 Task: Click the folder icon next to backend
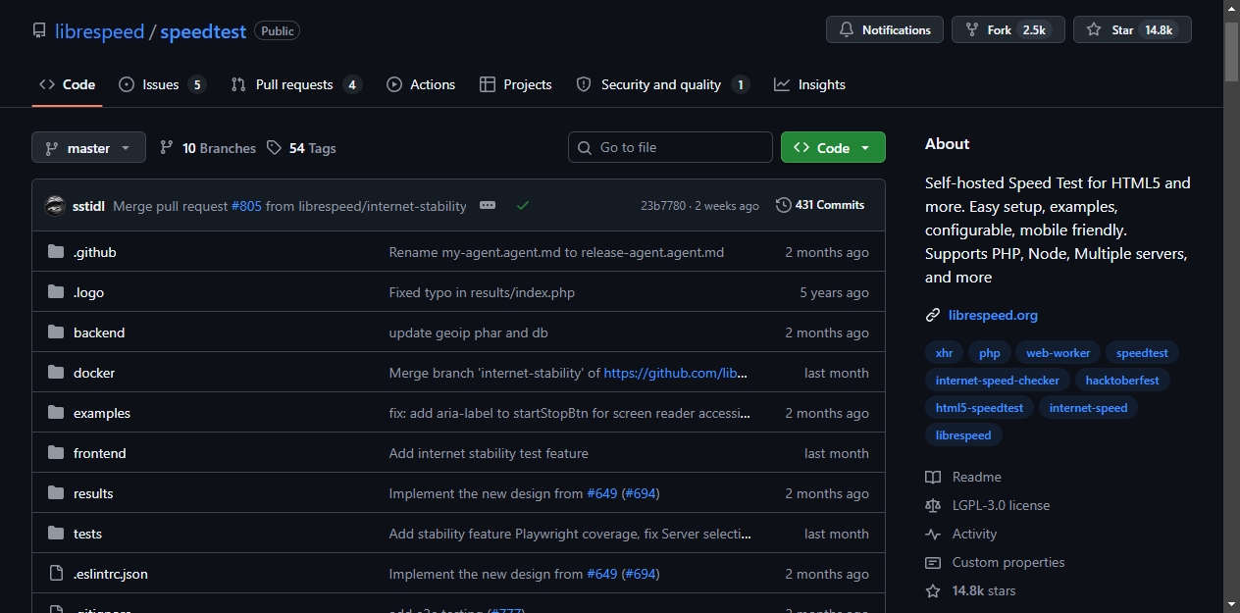point(56,332)
